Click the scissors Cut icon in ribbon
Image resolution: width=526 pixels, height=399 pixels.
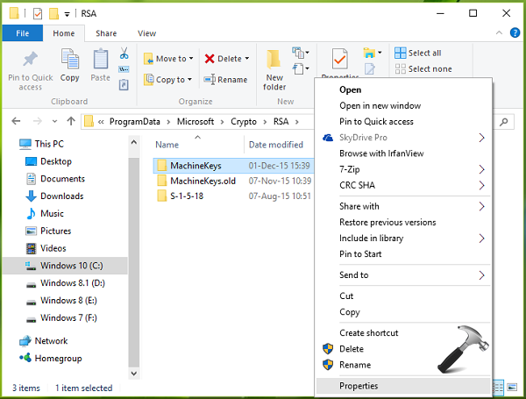click(124, 54)
